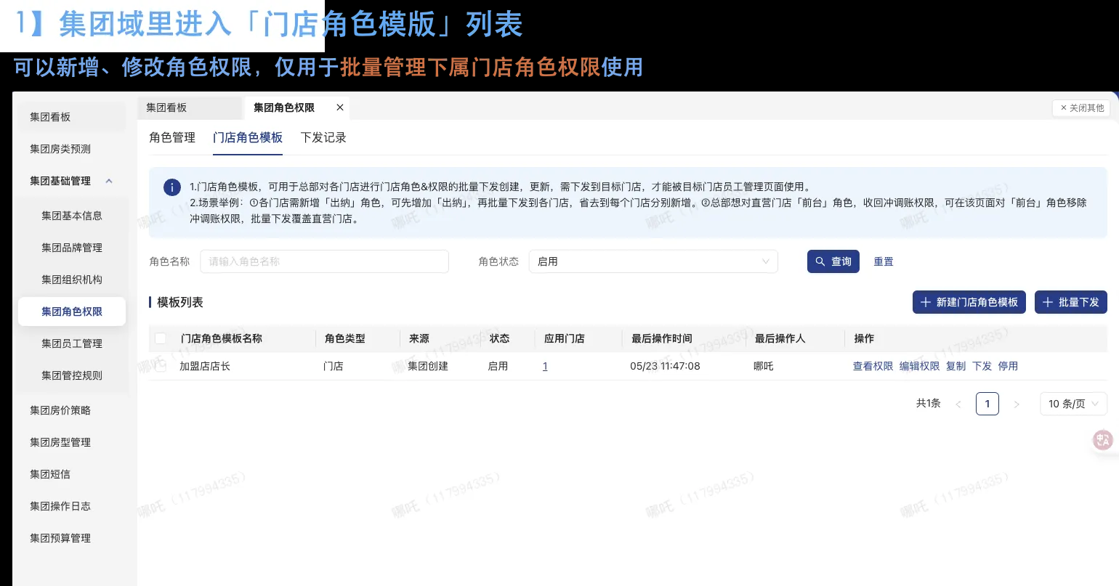
Task: Click 停用 in the 加盟店店长 row
Action: click(x=1008, y=366)
